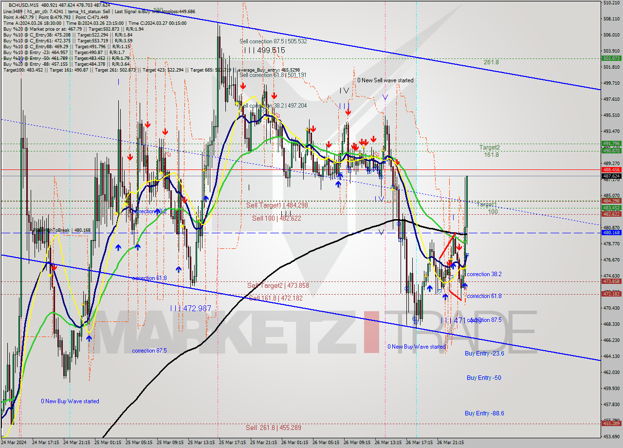Image resolution: width=623 pixels, height=448 pixels.
Task: Click the green '261.8' Fibonacci label
Action: pos(491,62)
